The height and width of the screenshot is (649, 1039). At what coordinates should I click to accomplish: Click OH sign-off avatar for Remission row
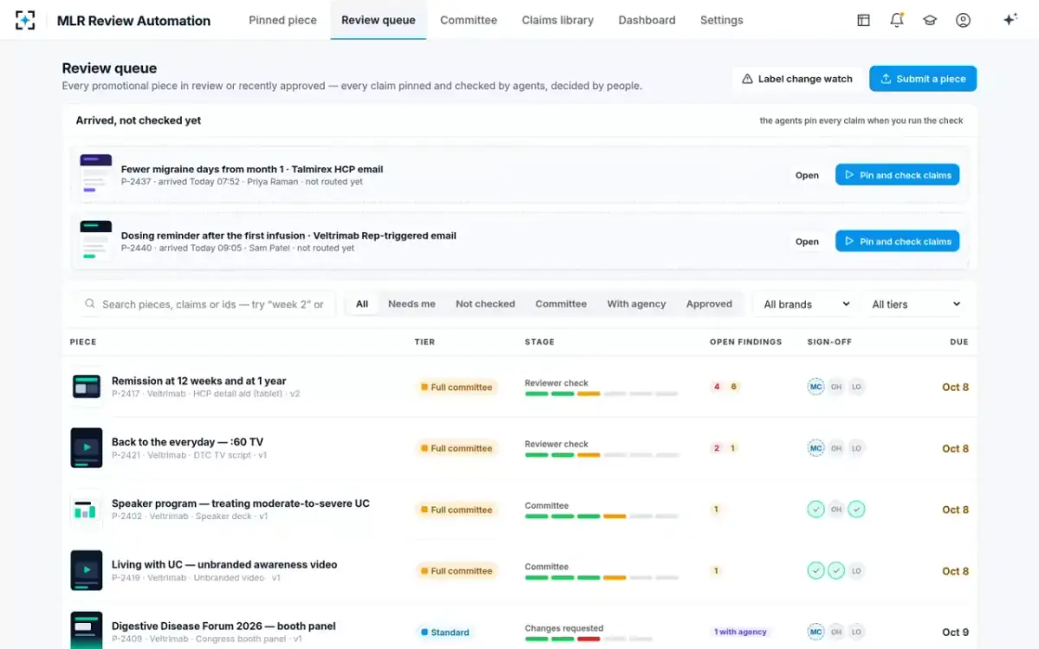coord(836,387)
